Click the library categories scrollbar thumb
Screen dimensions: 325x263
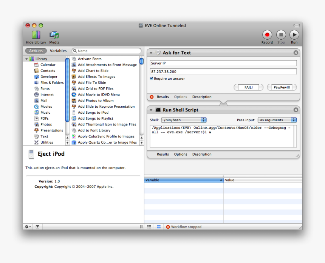(67, 90)
